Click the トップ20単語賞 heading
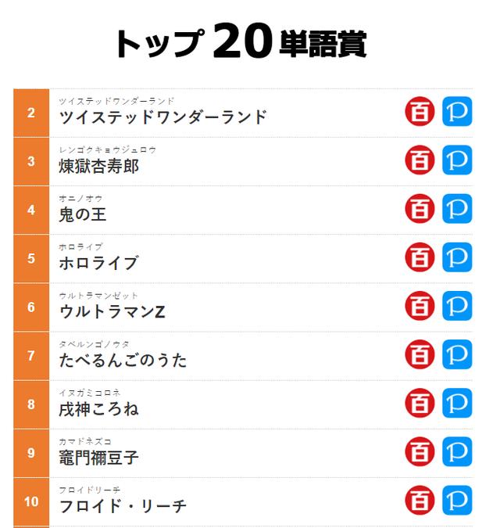Image resolution: width=500 pixels, height=528 pixels. pyautogui.click(x=241, y=43)
